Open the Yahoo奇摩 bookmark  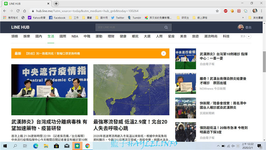37,18
